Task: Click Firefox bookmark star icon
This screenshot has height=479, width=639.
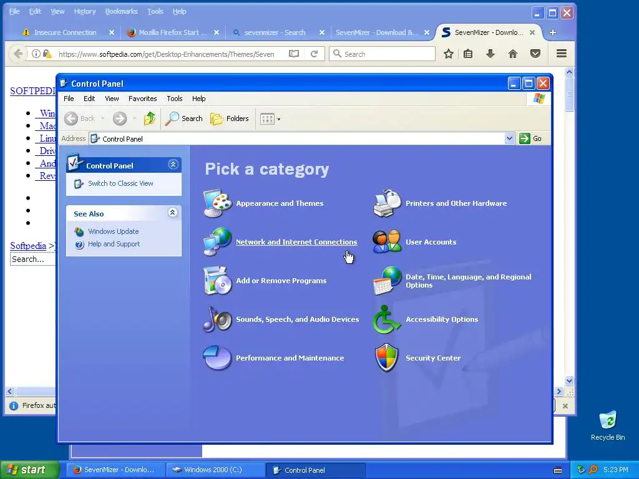Action: pos(448,54)
